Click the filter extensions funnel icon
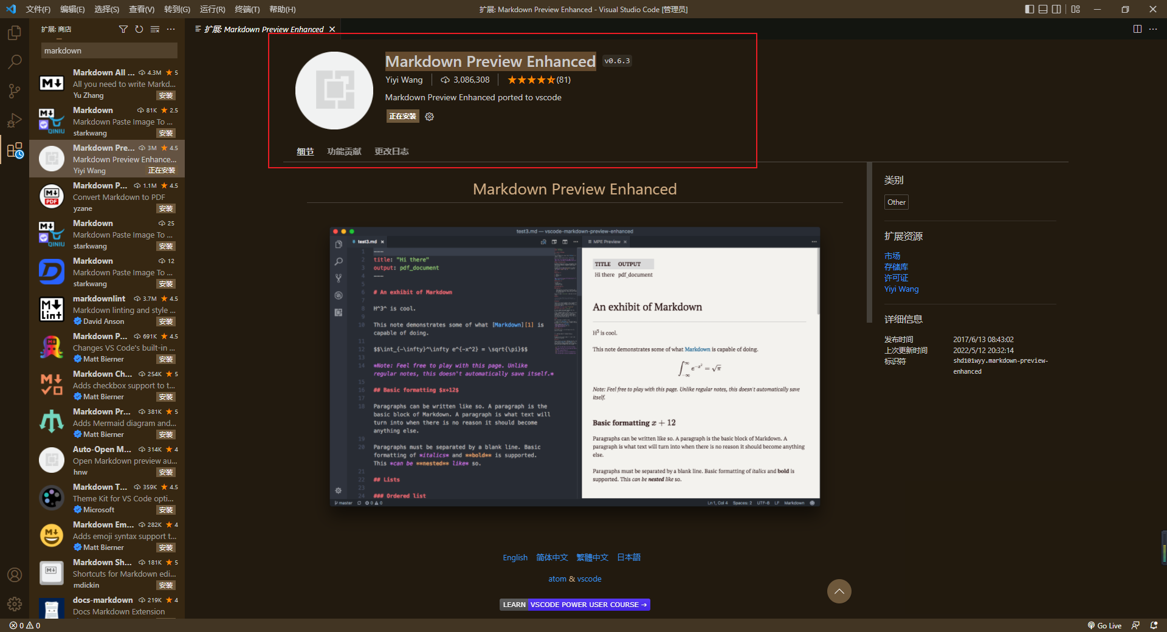The height and width of the screenshot is (632, 1167). click(x=123, y=29)
